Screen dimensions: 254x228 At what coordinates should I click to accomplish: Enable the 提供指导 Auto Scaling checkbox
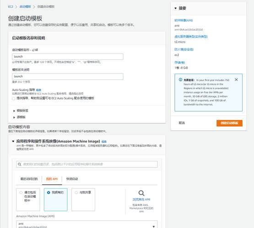(14, 98)
